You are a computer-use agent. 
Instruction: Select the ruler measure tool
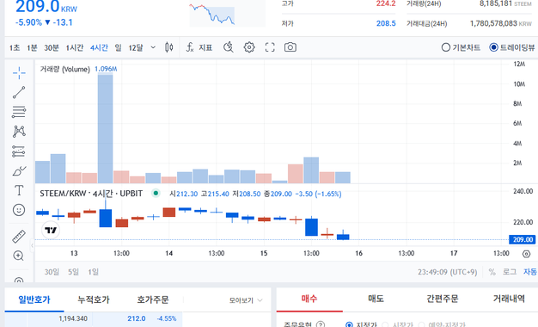[19, 237]
